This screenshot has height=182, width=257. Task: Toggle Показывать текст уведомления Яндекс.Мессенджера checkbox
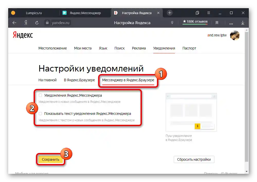pos(40,114)
